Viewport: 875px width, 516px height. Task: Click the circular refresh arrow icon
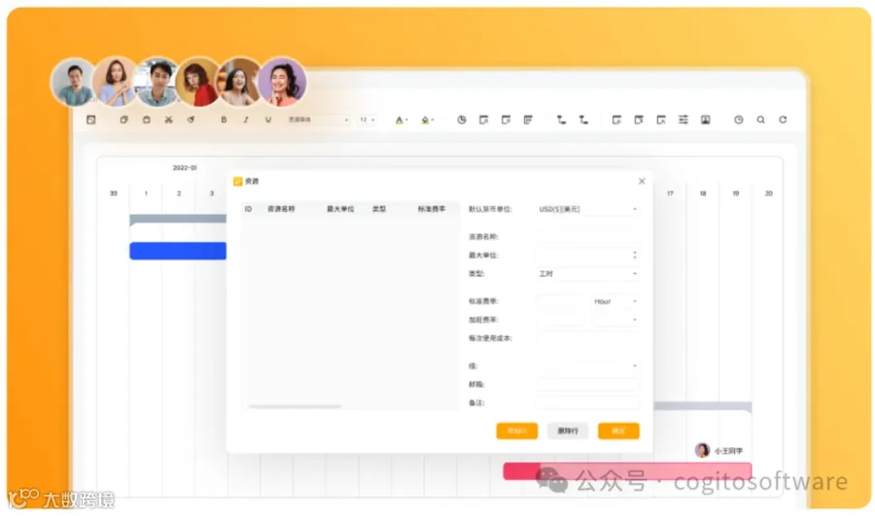coord(783,120)
